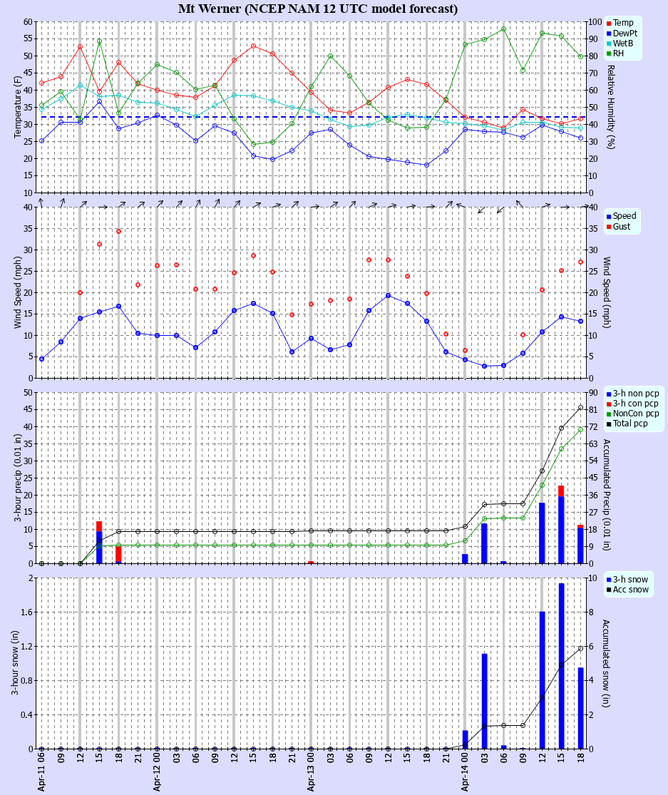Click the tallest blue snow bar

click(x=560, y=663)
